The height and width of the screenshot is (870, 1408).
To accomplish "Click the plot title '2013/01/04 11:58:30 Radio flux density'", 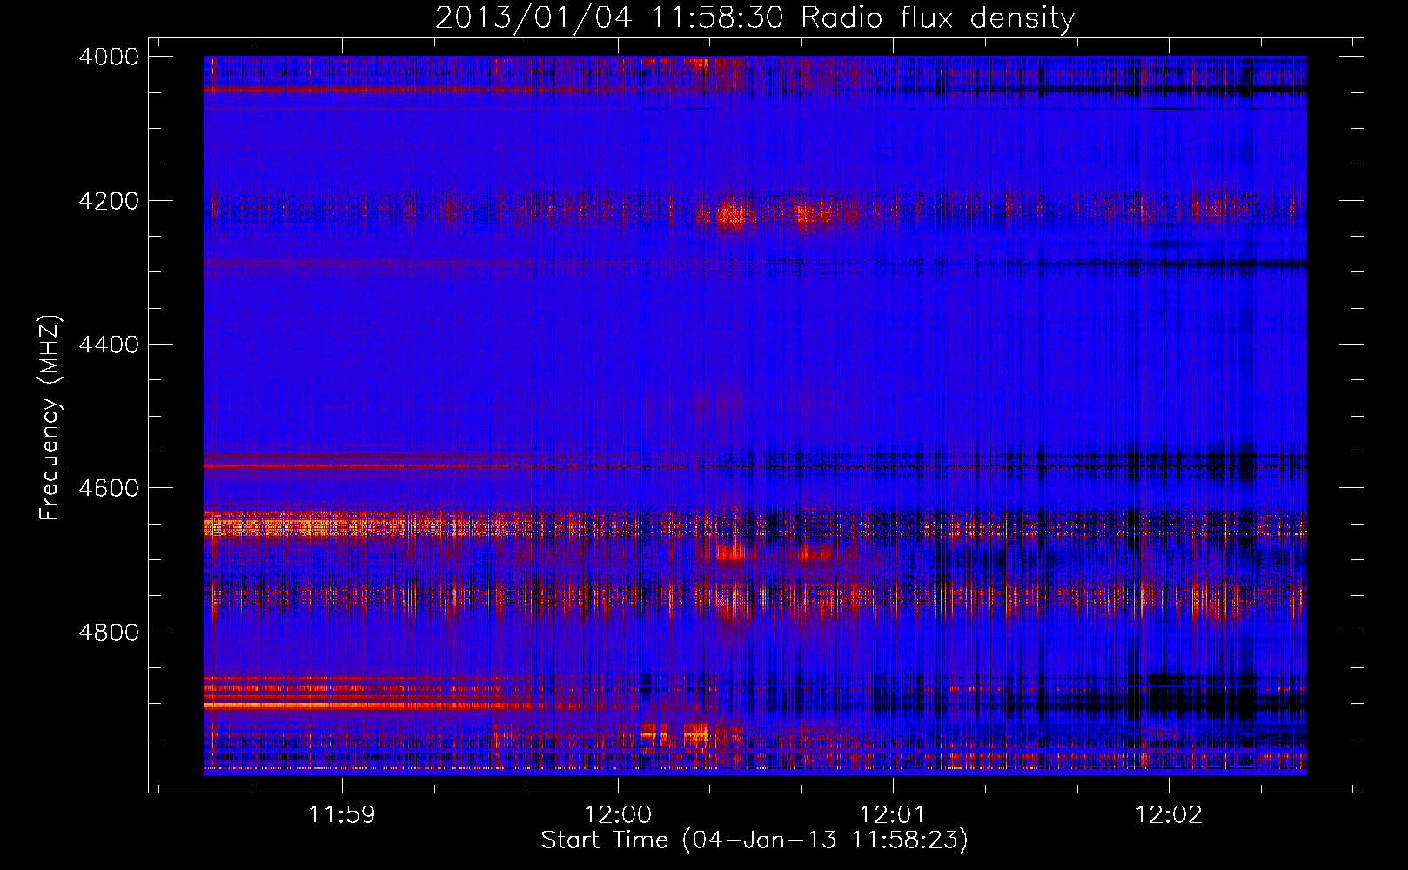I will pyautogui.click(x=754, y=18).
